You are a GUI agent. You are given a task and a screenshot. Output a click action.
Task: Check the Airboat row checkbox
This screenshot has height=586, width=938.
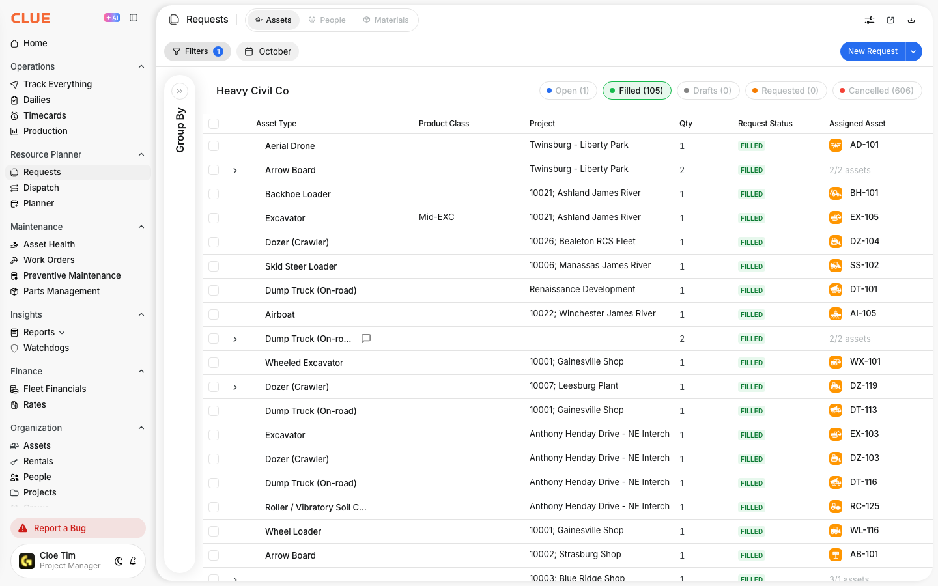214,314
